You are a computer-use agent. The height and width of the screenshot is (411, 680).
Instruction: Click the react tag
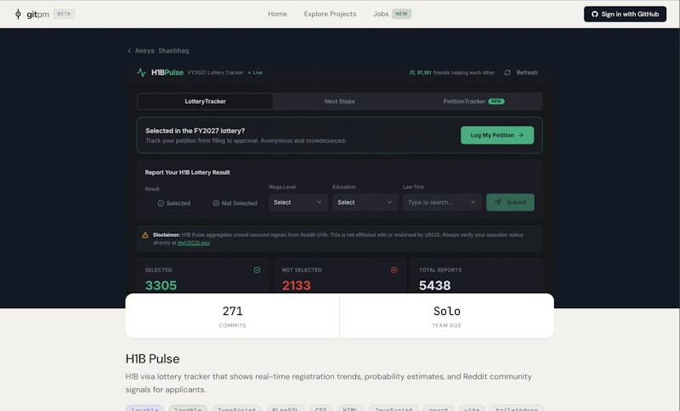pos(439,408)
